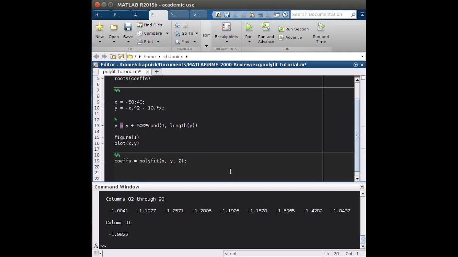Click the Advance button
The image size is (458, 257).
coord(290,37)
